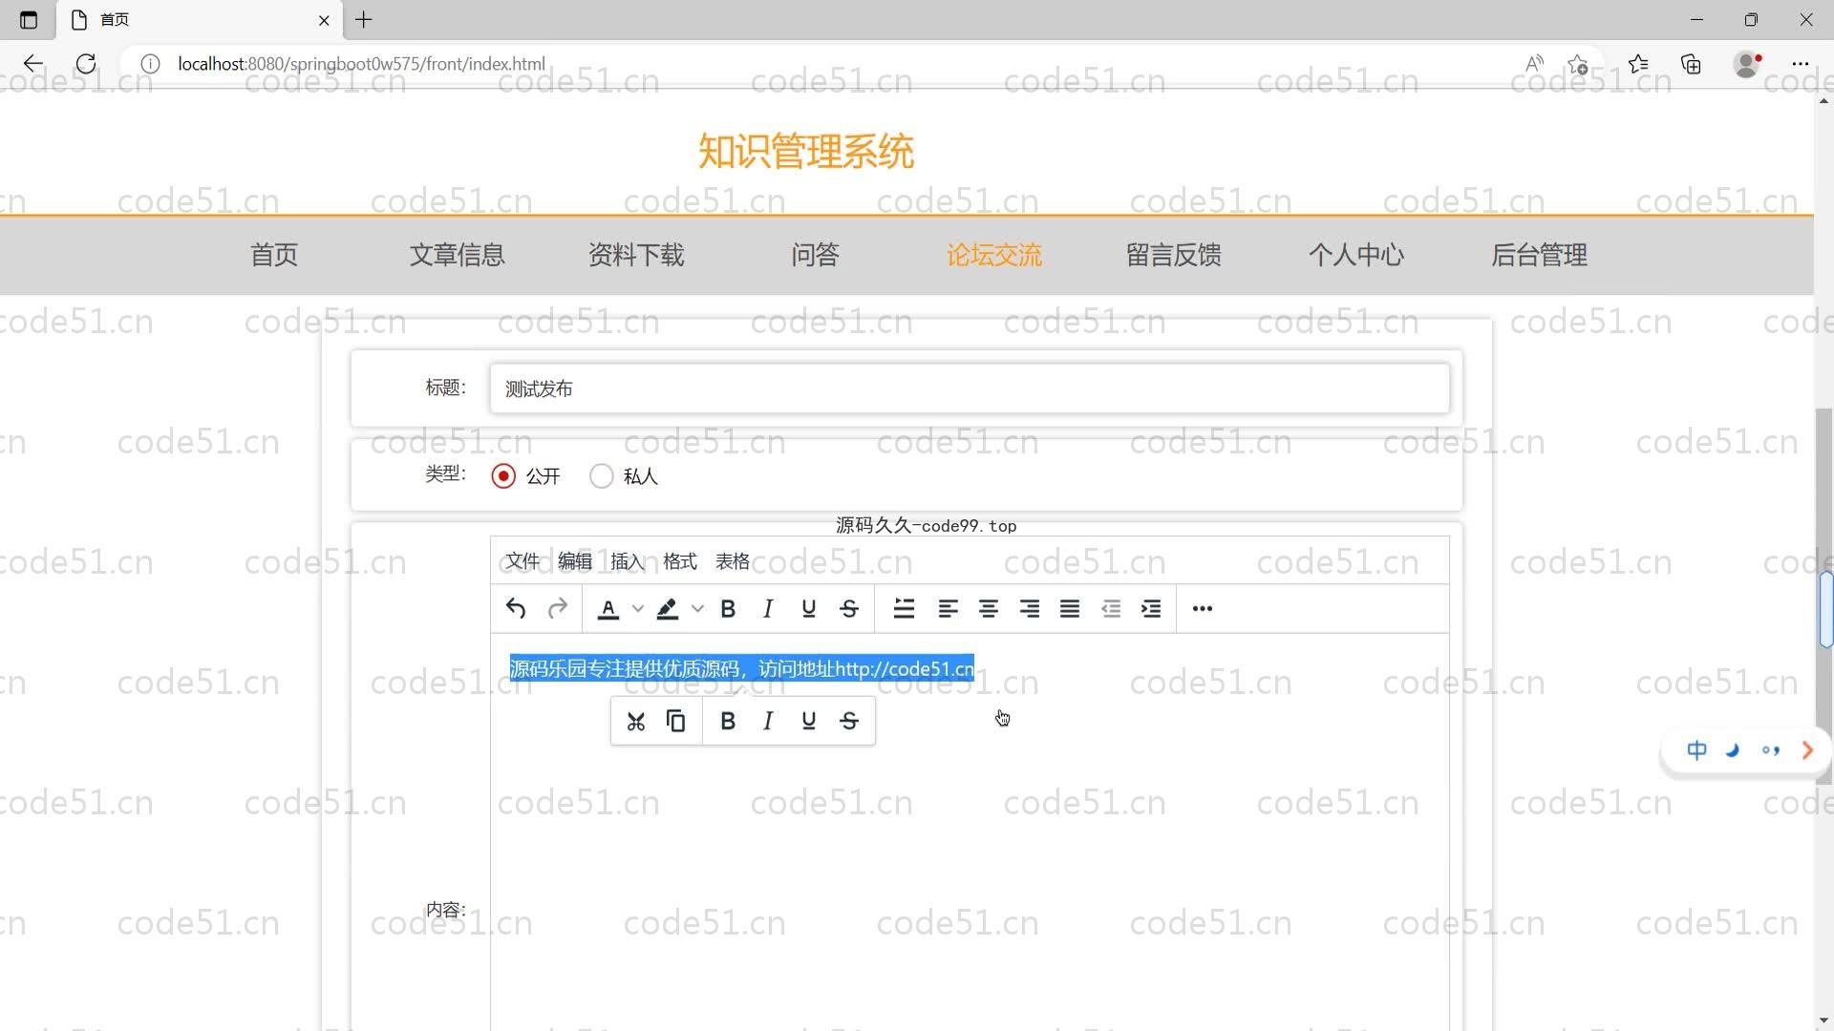Image resolution: width=1834 pixels, height=1031 pixels.
Task: Toggle italic in the floating selection toolbar
Action: [x=768, y=721]
